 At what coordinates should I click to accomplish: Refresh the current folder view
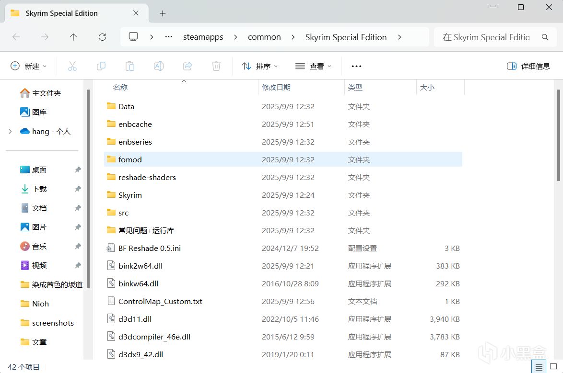pyautogui.click(x=102, y=37)
